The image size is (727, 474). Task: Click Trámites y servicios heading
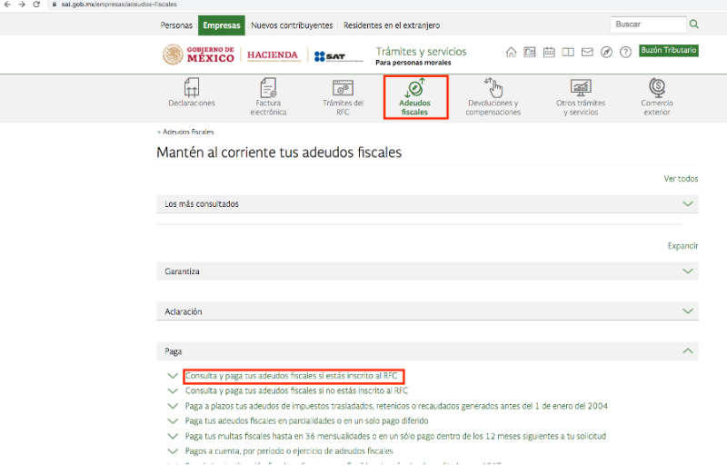tap(421, 52)
